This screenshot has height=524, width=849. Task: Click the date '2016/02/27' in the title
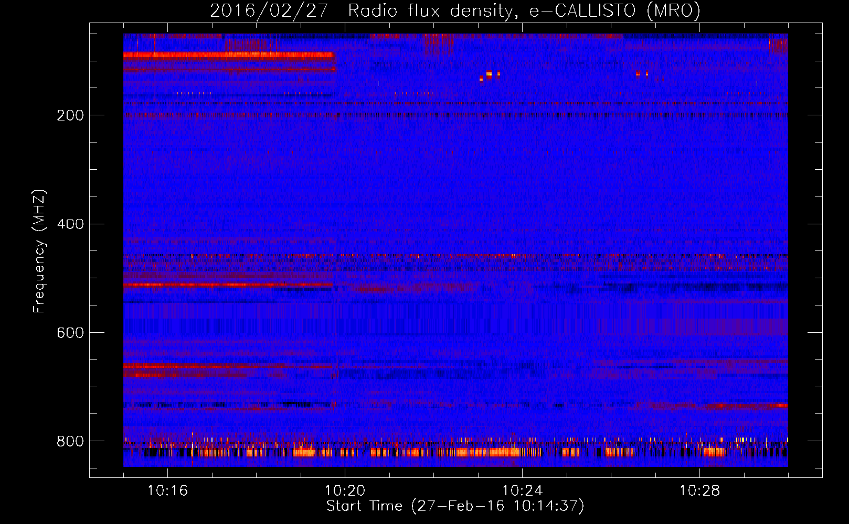(x=269, y=11)
